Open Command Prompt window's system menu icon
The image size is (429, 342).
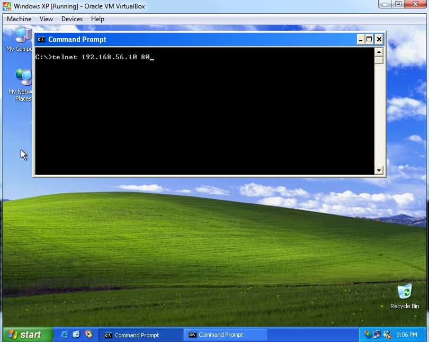pos(41,39)
